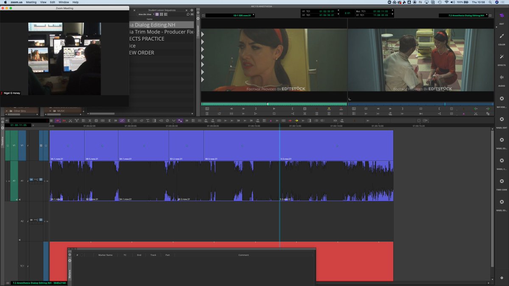Click the source monitor image of the woman
Screen dimensions: 509x286
(274, 60)
